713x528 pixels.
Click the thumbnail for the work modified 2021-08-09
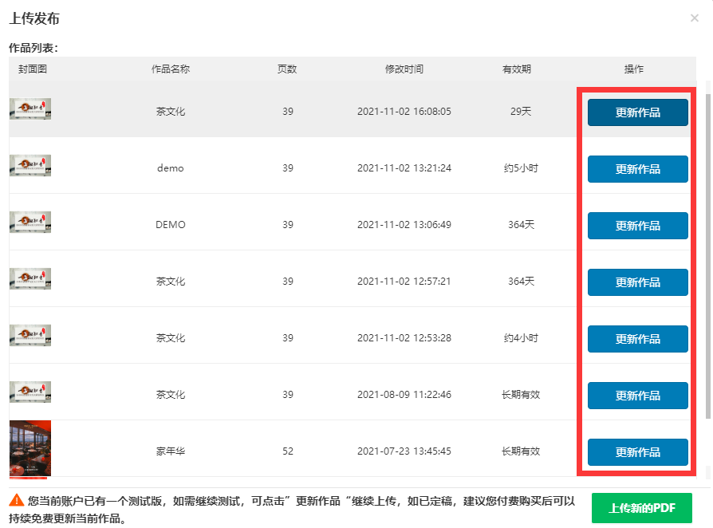pyautogui.click(x=30, y=392)
